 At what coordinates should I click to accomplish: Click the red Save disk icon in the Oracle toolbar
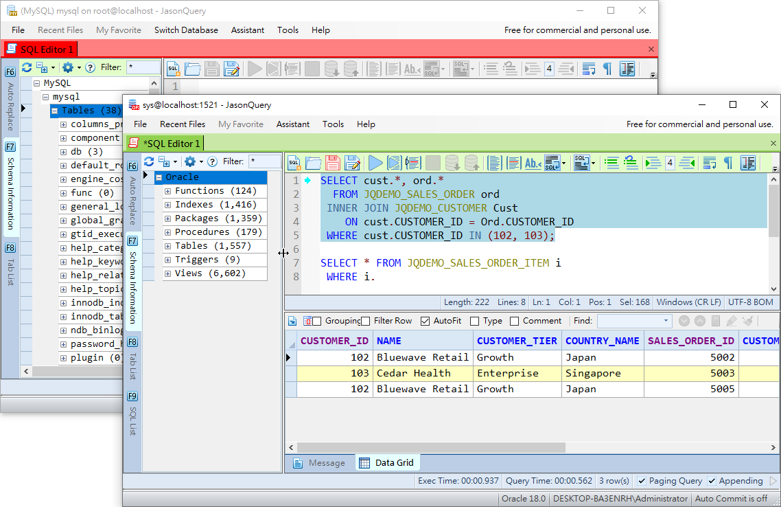pos(333,163)
